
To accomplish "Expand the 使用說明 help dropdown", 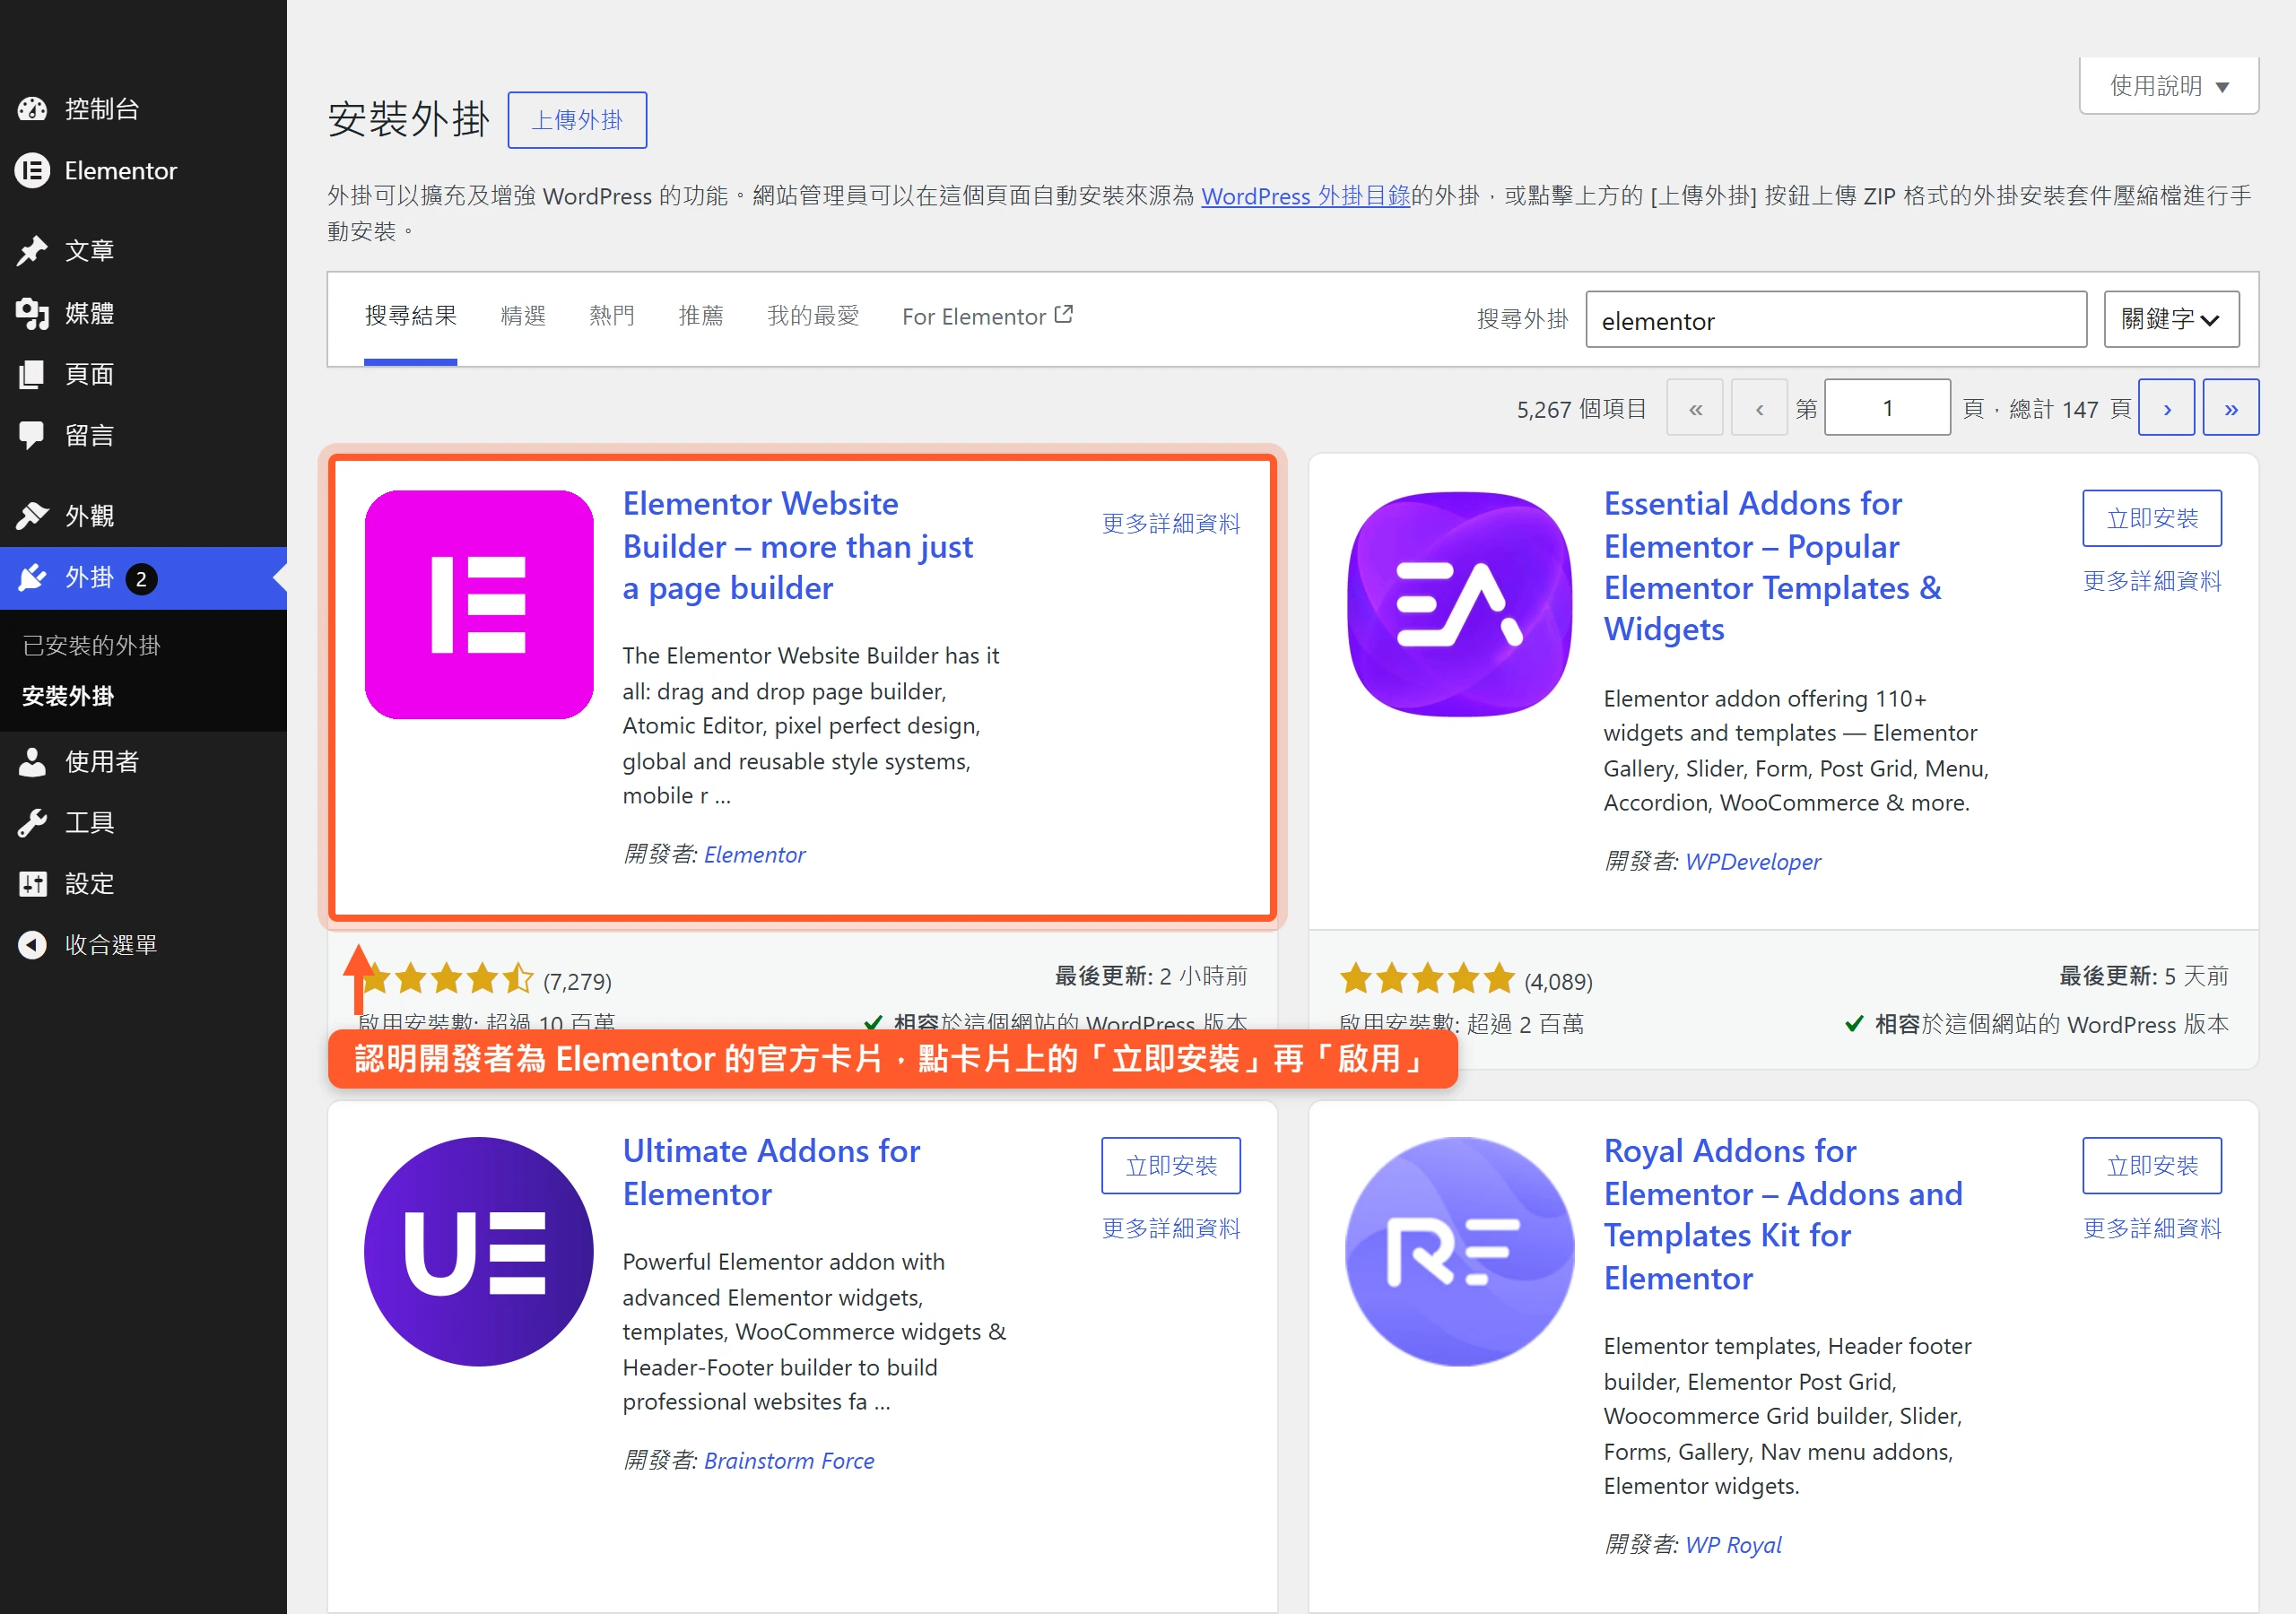I will tap(2168, 86).
